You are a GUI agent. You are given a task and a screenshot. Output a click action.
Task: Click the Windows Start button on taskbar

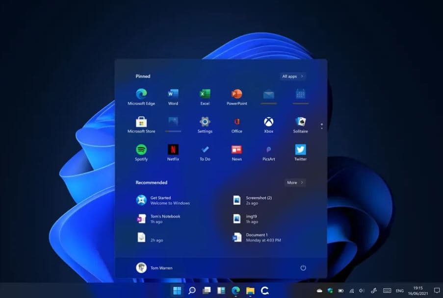coord(177,290)
